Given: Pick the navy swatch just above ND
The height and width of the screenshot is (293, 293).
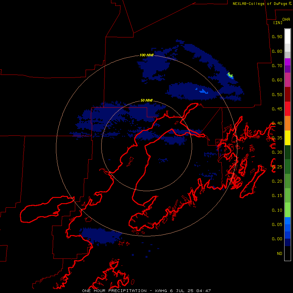Looking at the screenshot, I should (287, 243).
